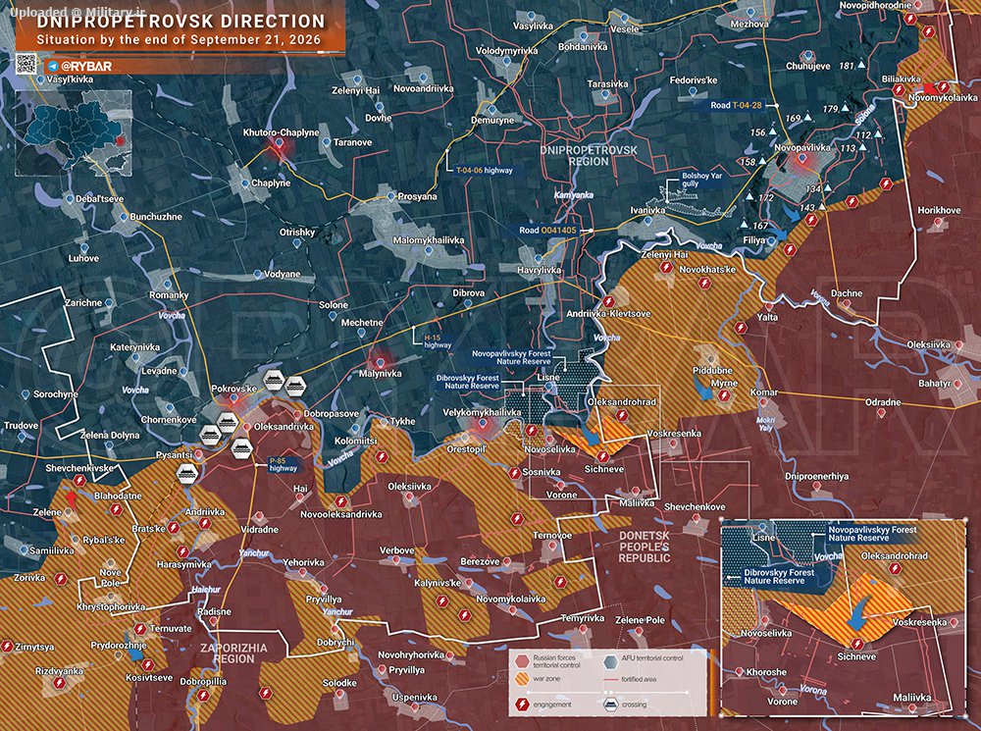Select the striped war zone legend swatch
Viewport: 981px width, 731px height.
(521, 679)
